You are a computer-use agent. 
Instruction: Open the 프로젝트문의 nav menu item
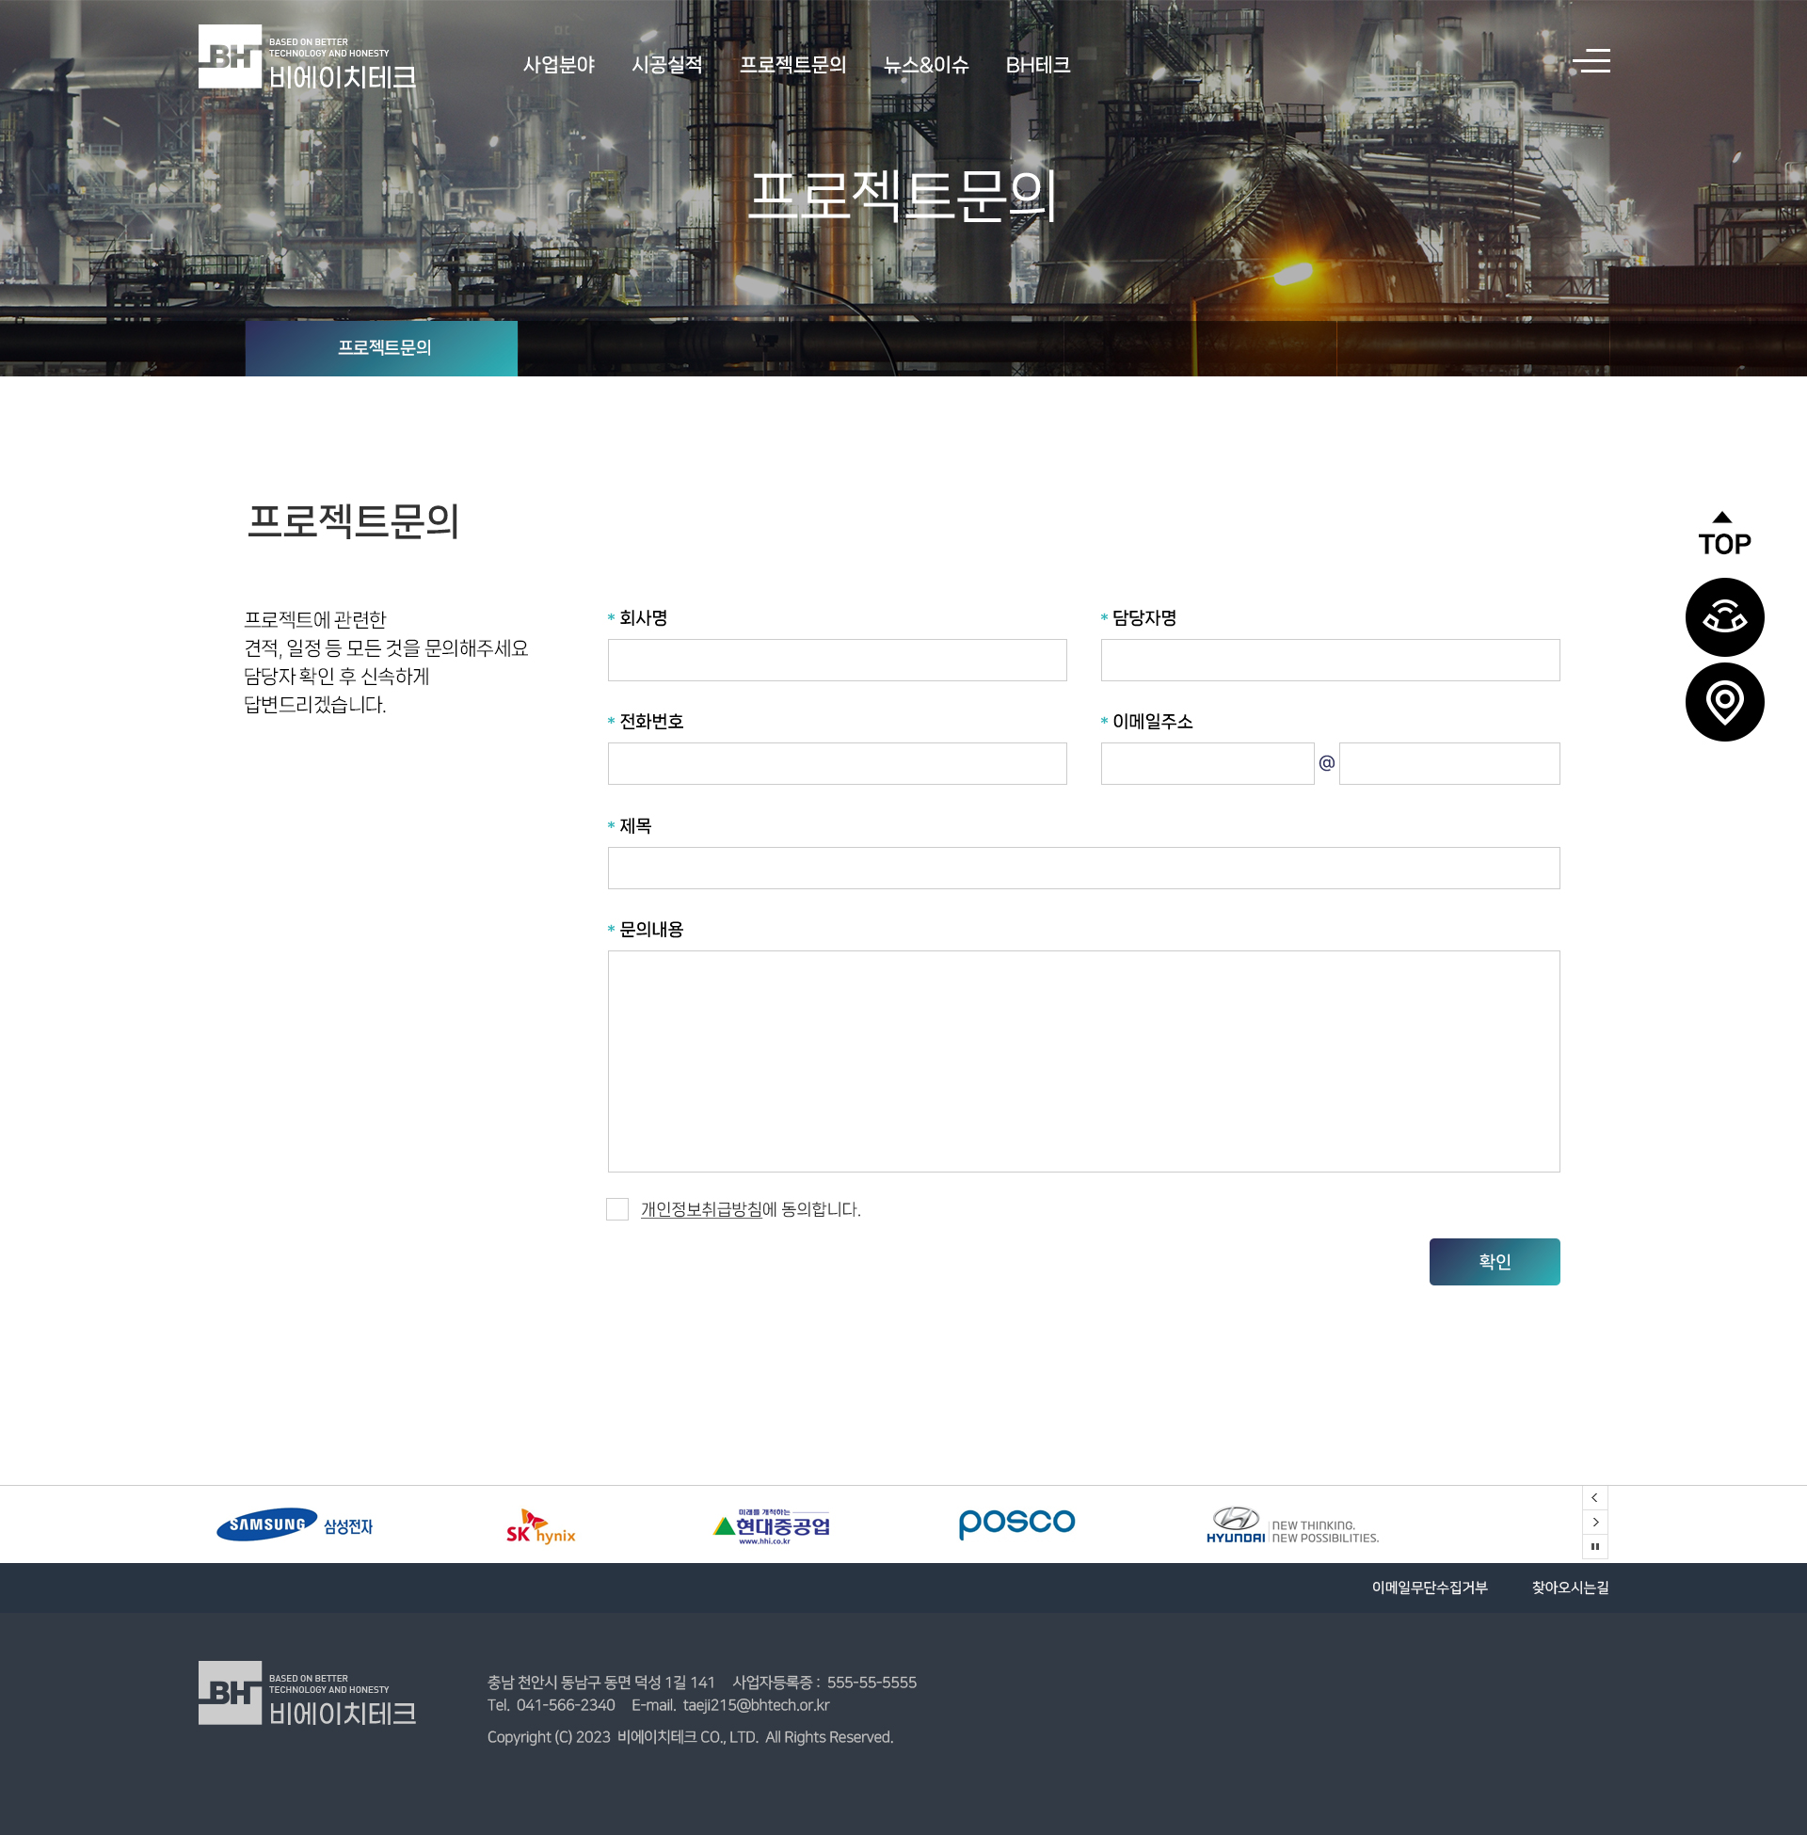pos(792,65)
